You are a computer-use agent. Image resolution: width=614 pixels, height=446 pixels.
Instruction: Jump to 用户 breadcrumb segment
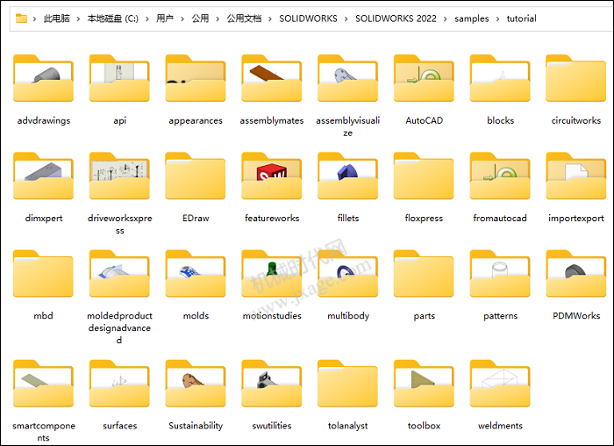click(x=165, y=18)
